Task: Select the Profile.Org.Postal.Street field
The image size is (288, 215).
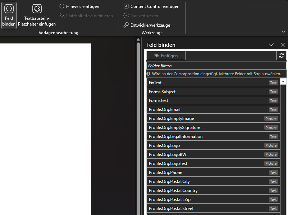Action: pyautogui.click(x=213, y=209)
